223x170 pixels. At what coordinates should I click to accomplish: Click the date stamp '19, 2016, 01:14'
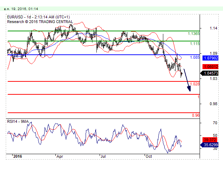[24, 9]
